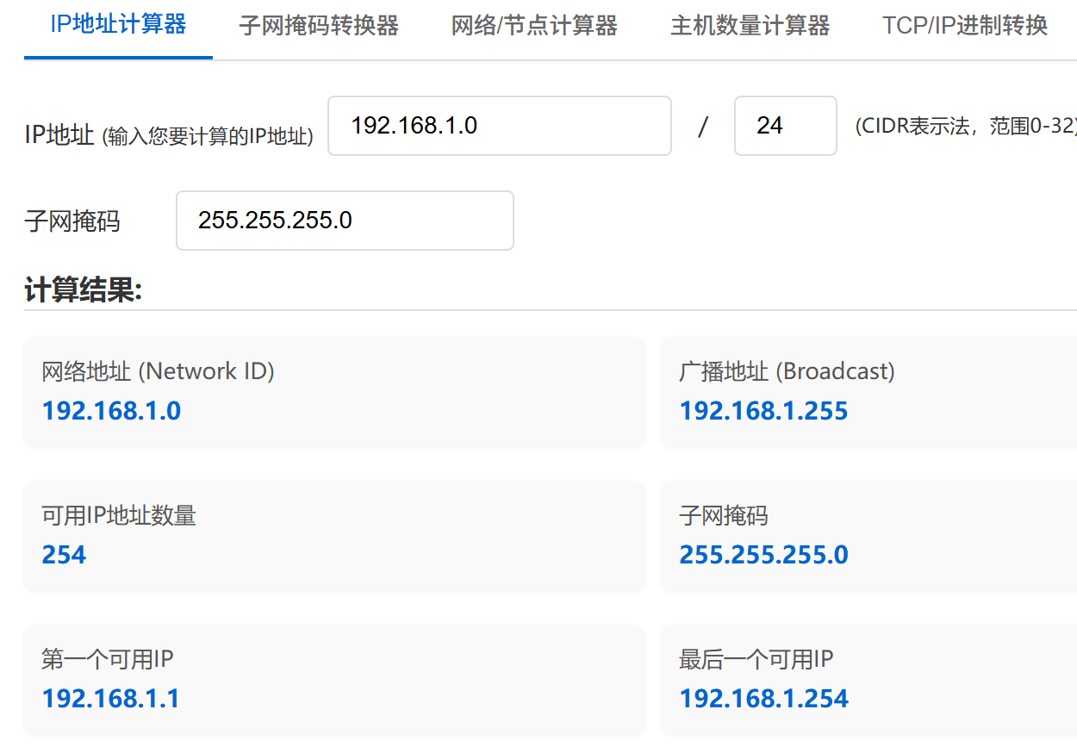The height and width of the screenshot is (753, 1077).
Task: Click the 最后一个可用IP card label
Action: click(x=756, y=660)
